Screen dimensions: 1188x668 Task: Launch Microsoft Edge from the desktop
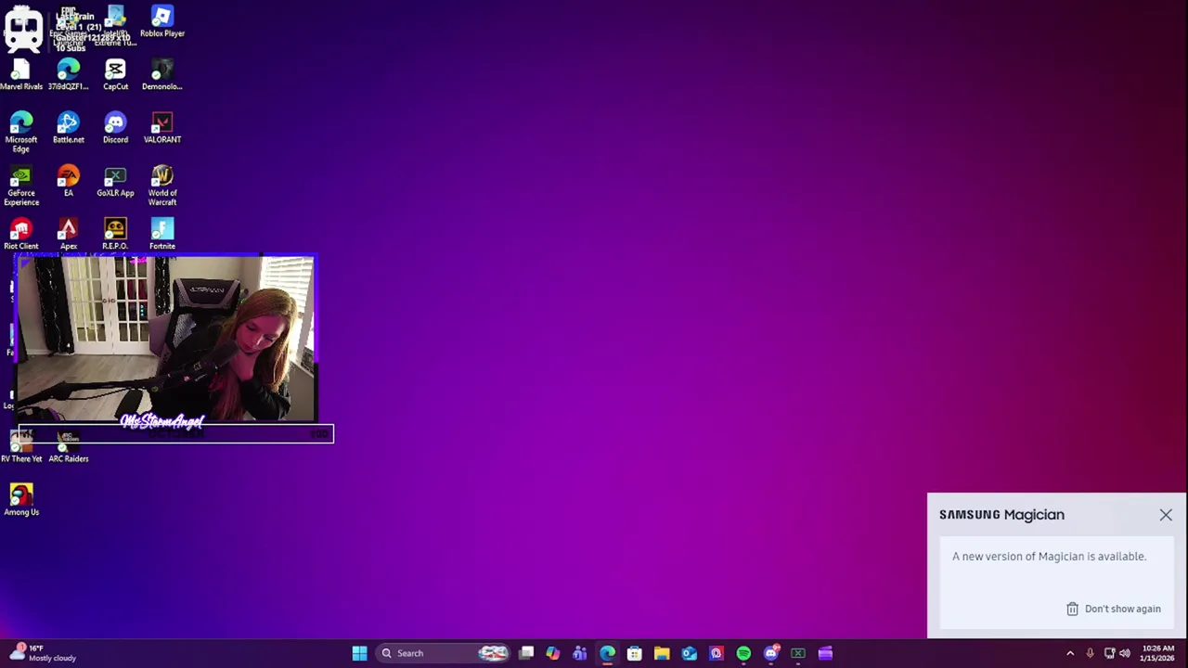pyautogui.click(x=21, y=132)
